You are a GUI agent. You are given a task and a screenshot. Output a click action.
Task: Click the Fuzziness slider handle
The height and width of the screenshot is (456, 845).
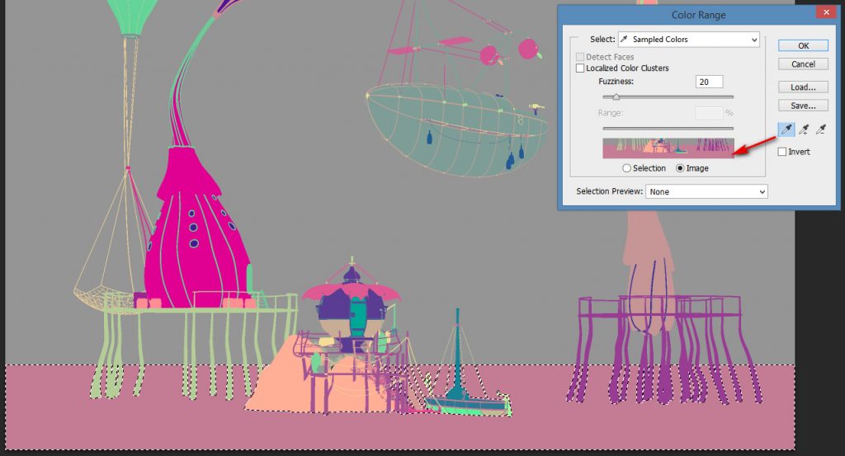[x=616, y=97]
